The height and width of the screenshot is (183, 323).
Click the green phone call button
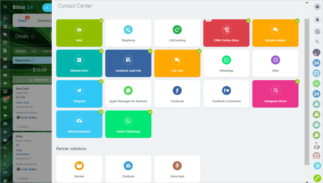pyautogui.click(x=317, y=178)
